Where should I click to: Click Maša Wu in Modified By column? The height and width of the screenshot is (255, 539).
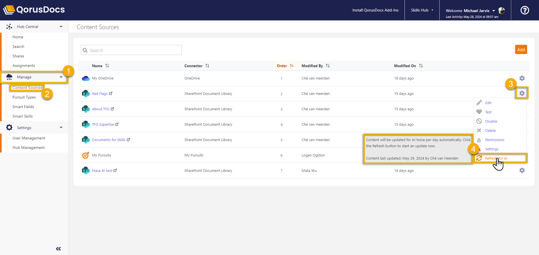pos(309,170)
